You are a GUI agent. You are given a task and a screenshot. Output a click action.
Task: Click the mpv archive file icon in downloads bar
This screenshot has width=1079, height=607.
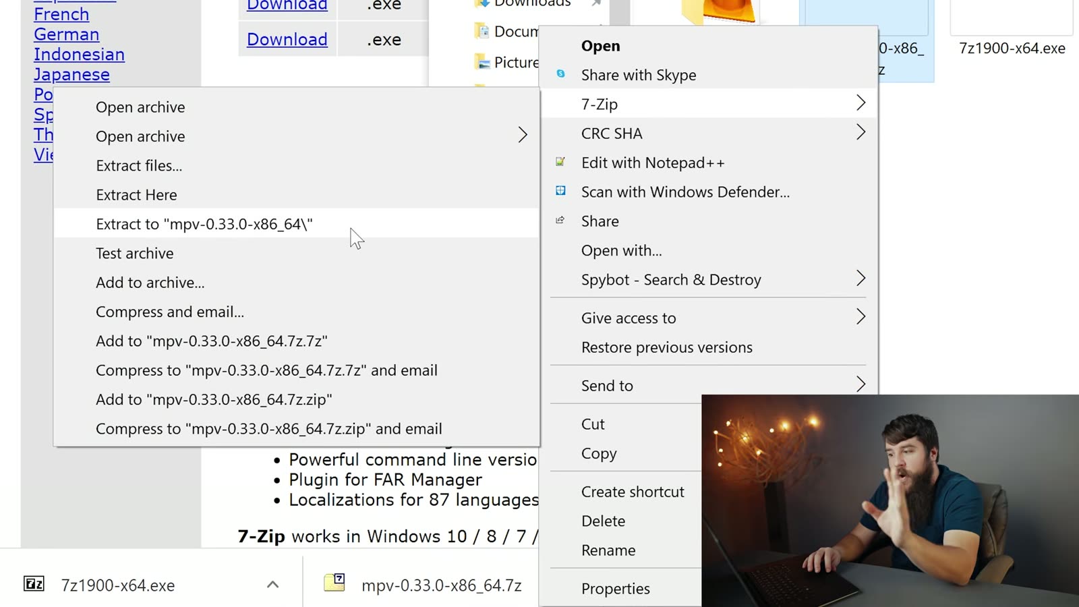pyautogui.click(x=334, y=583)
